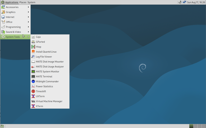This screenshot has height=128, width=206.
Task: Launch Midnight Commander
Action: [50, 82]
